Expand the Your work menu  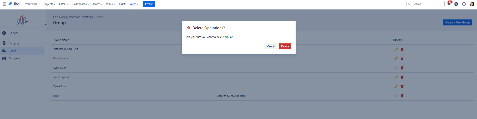pyautogui.click(x=32, y=4)
